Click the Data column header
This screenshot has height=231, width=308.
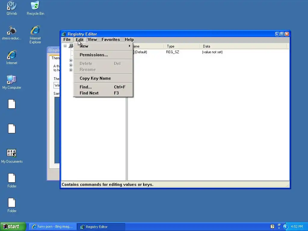click(243, 46)
